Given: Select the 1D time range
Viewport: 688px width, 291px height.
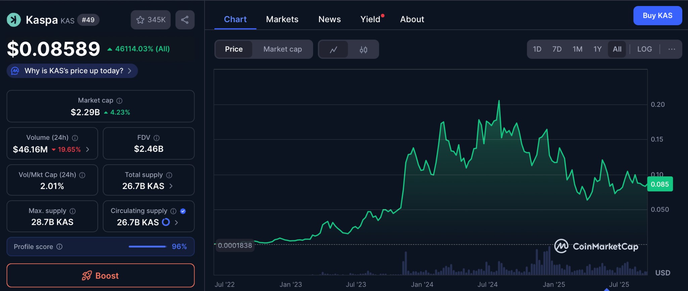Looking at the screenshot, I should [x=537, y=49].
